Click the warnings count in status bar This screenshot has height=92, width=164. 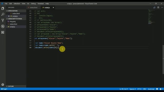pyautogui.click(x=6, y=89)
